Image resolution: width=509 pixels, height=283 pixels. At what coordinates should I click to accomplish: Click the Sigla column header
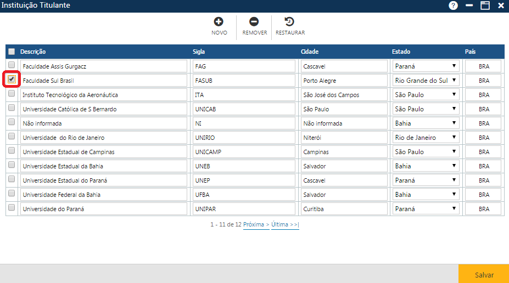coord(199,52)
